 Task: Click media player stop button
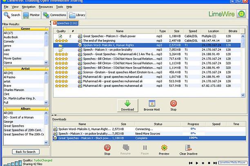[x=209, y=163]
